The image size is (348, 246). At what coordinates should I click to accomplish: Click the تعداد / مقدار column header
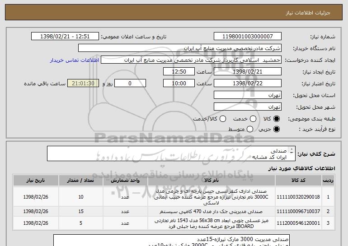81,180
